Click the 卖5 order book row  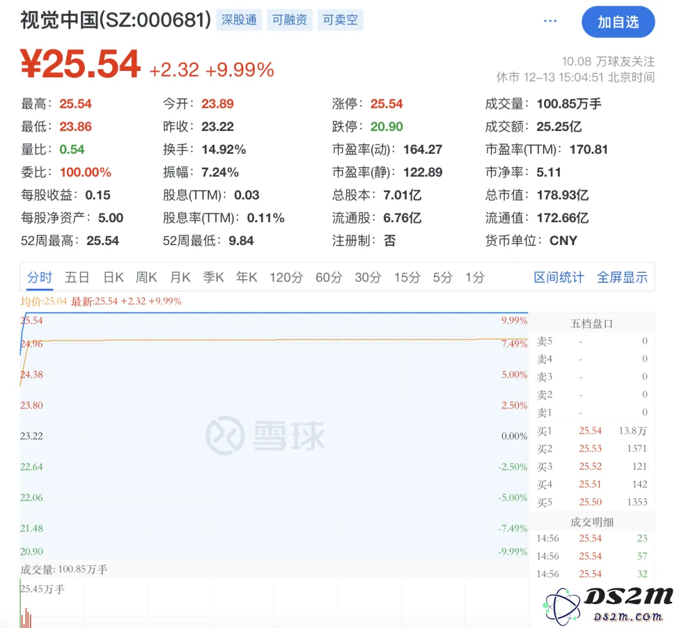pos(592,341)
